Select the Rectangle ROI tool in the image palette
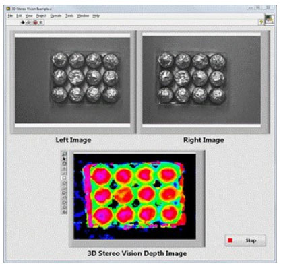Image resolution: width=281 pixels, height=268 pixels. point(65,178)
